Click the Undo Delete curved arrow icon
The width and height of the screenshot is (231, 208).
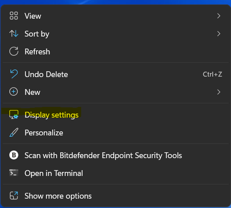coord(14,74)
